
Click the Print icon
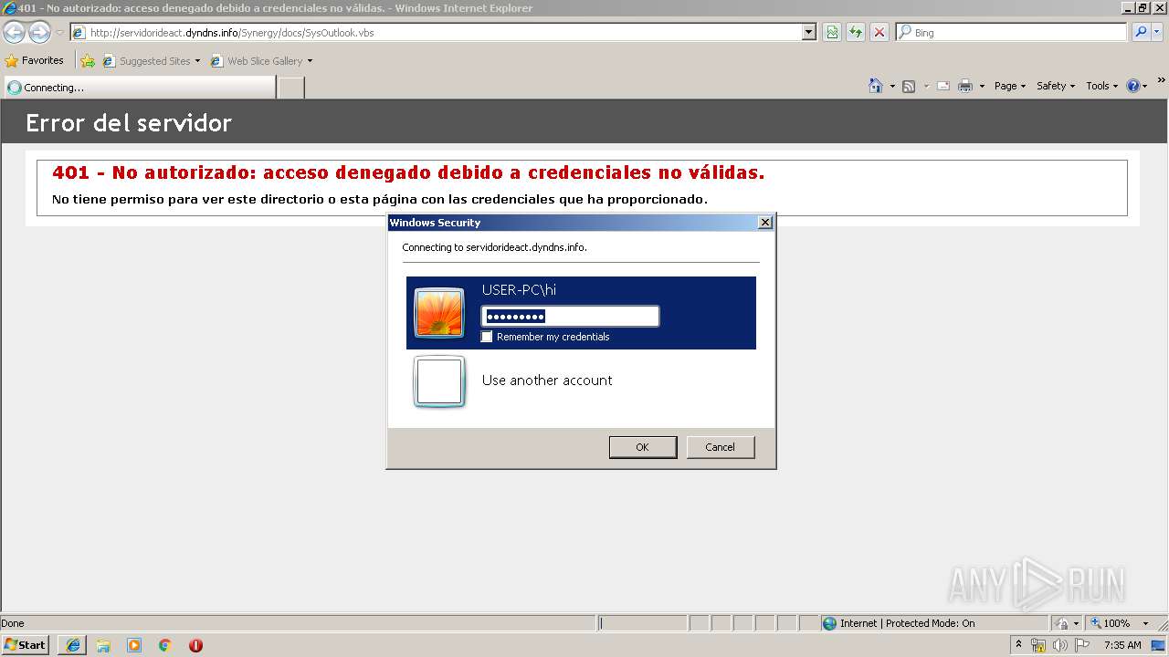(965, 86)
